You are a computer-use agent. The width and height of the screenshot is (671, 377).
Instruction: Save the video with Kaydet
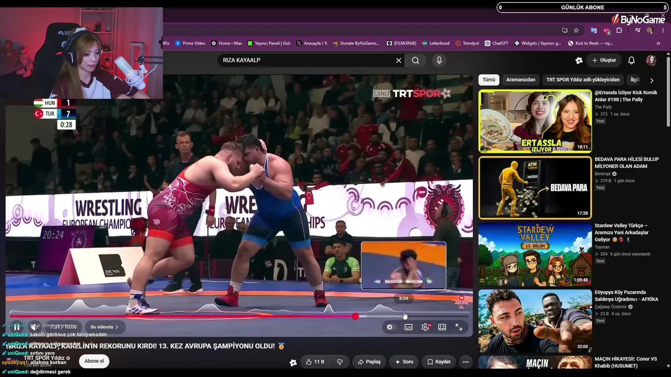click(439, 362)
